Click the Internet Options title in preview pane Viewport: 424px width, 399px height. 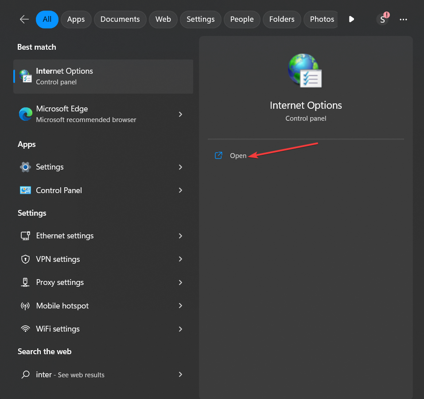(x=306, y=105)
